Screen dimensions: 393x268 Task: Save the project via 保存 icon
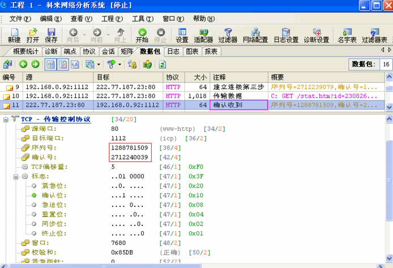(51, 35)
